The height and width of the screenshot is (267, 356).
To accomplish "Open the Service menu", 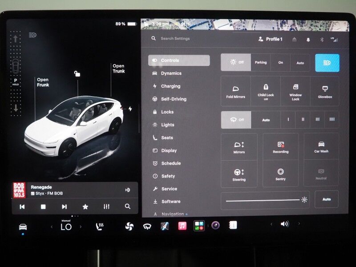I will 165,189.
